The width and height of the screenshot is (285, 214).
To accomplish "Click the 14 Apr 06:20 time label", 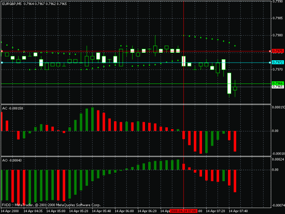I will click(147, 211).
